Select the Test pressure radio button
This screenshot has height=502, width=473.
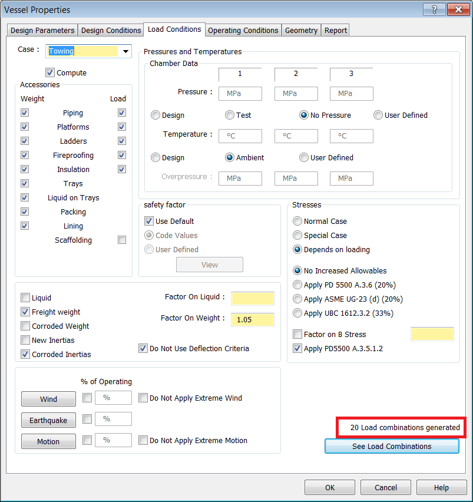pyautogui.click(x=230, y=115)
